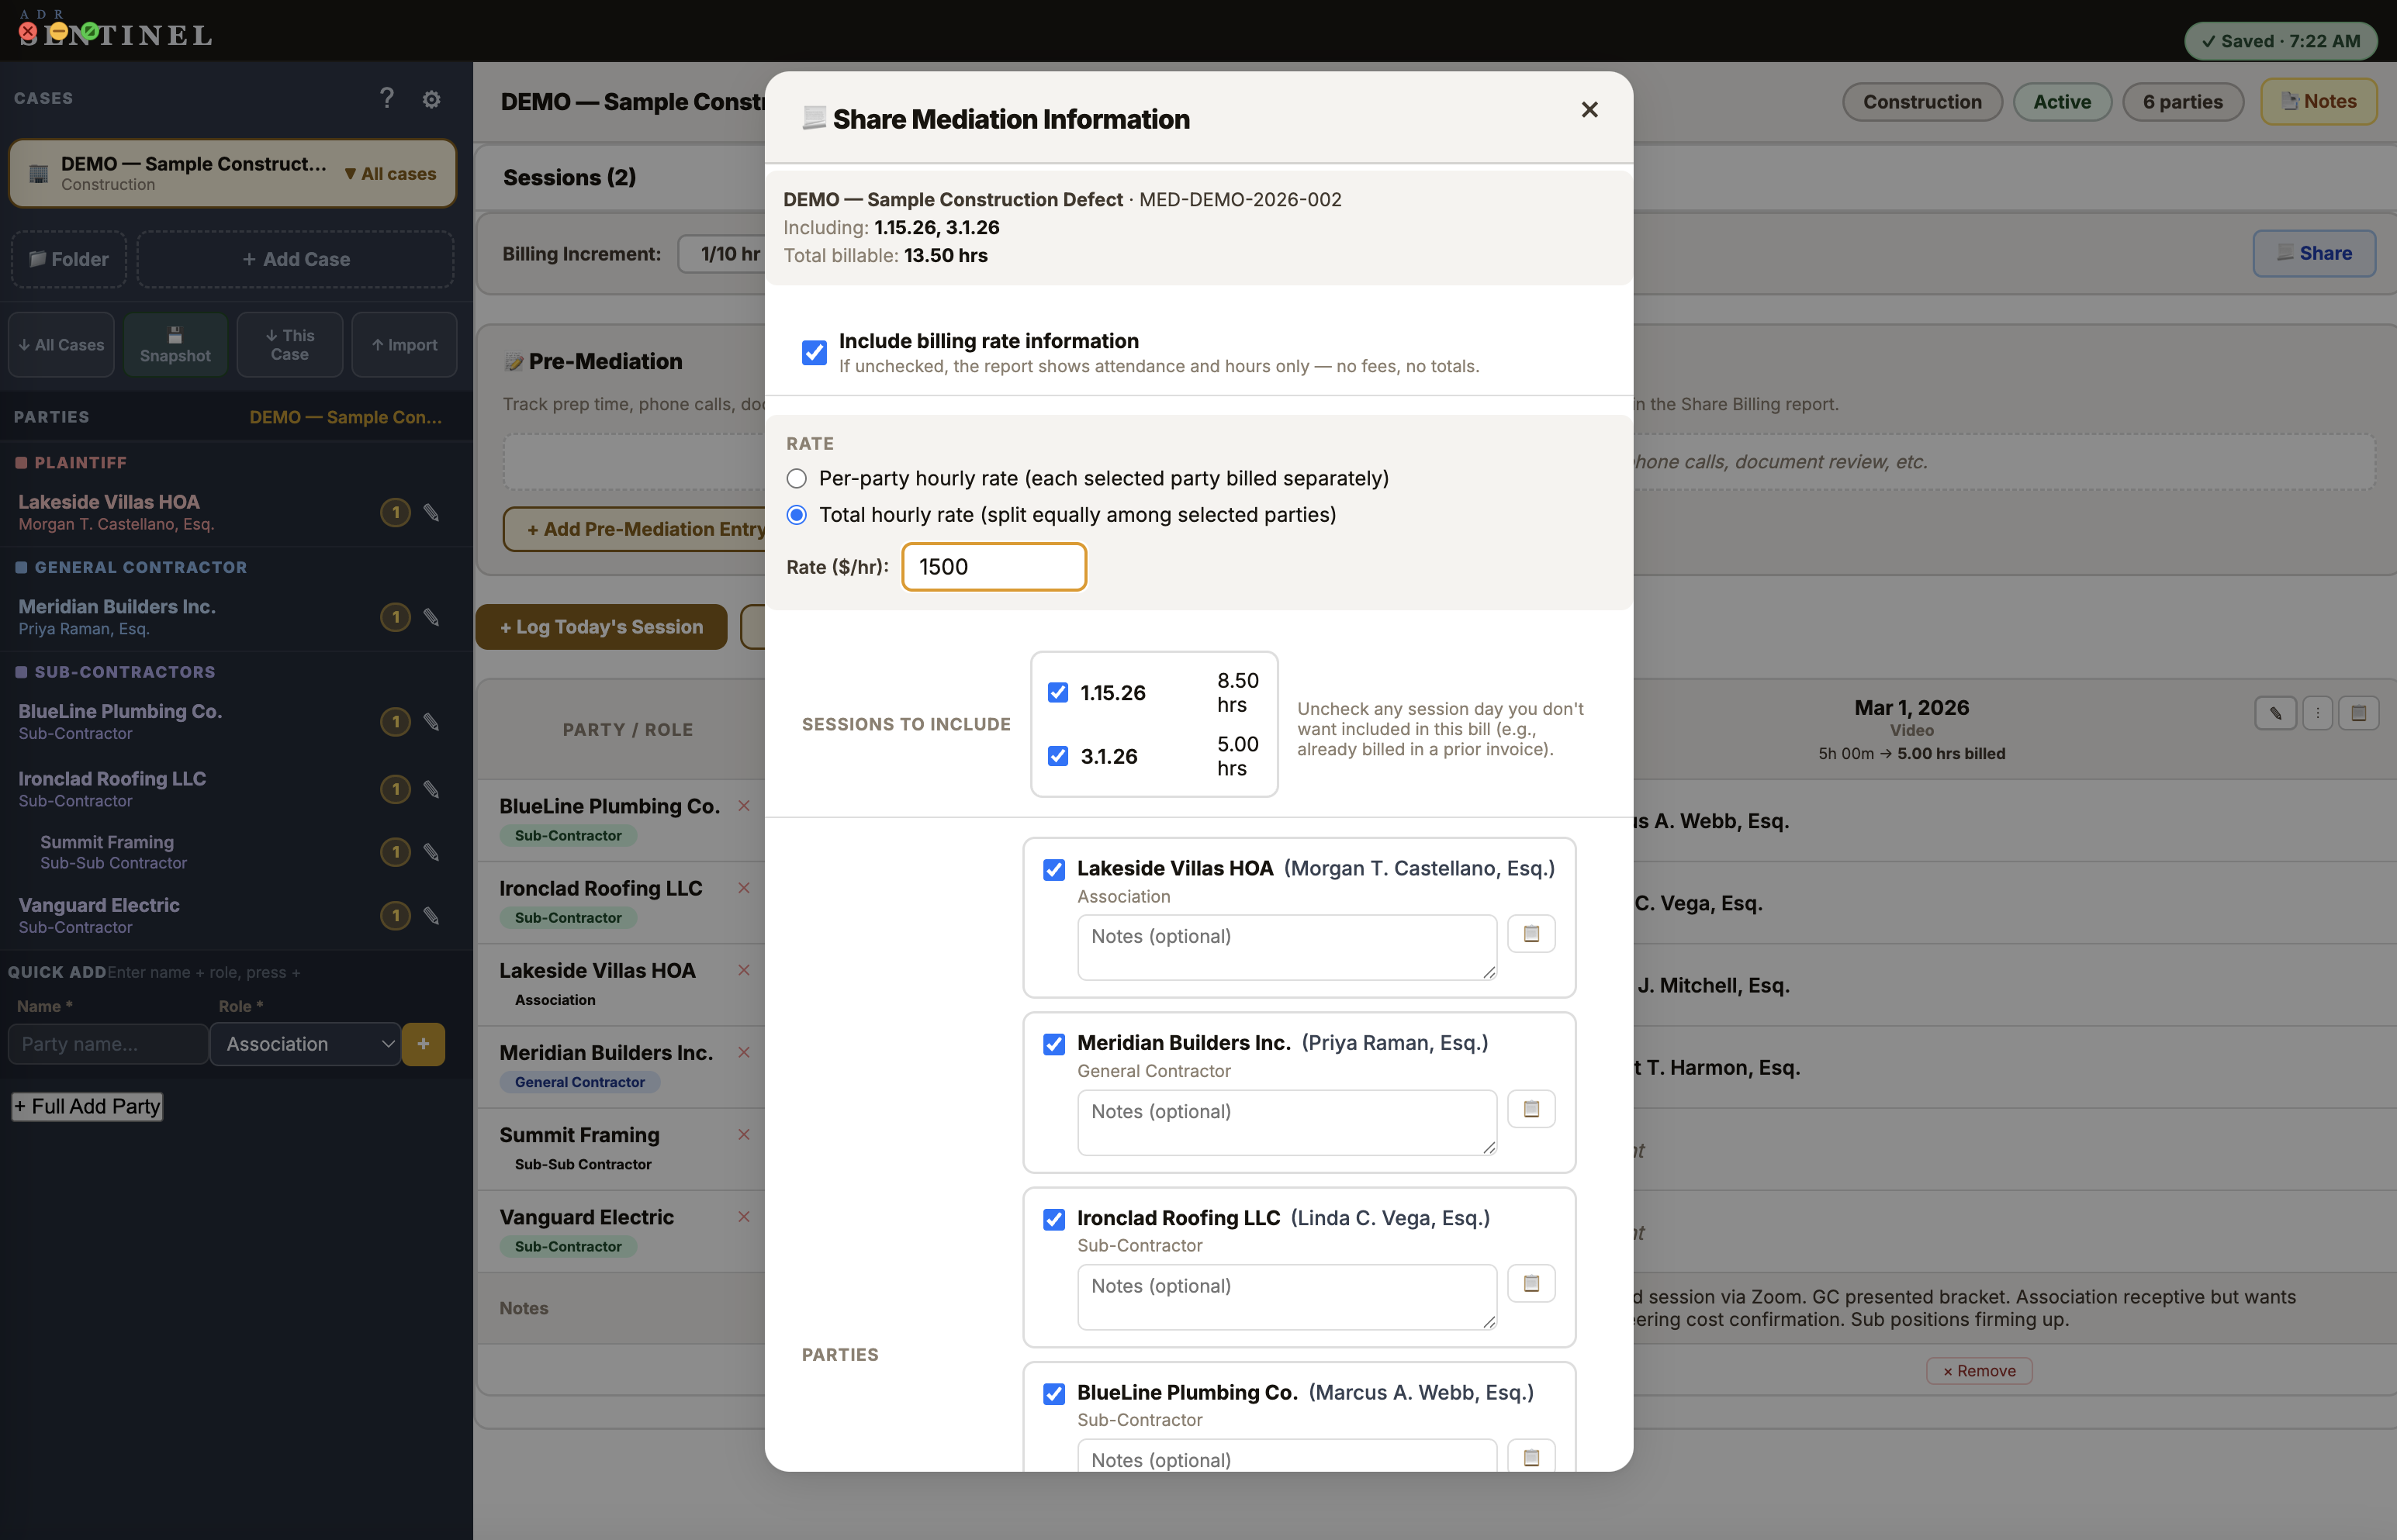Click the Import button
The height and width of the screenshot is (1540, 2397).
(x=404, y=345)
